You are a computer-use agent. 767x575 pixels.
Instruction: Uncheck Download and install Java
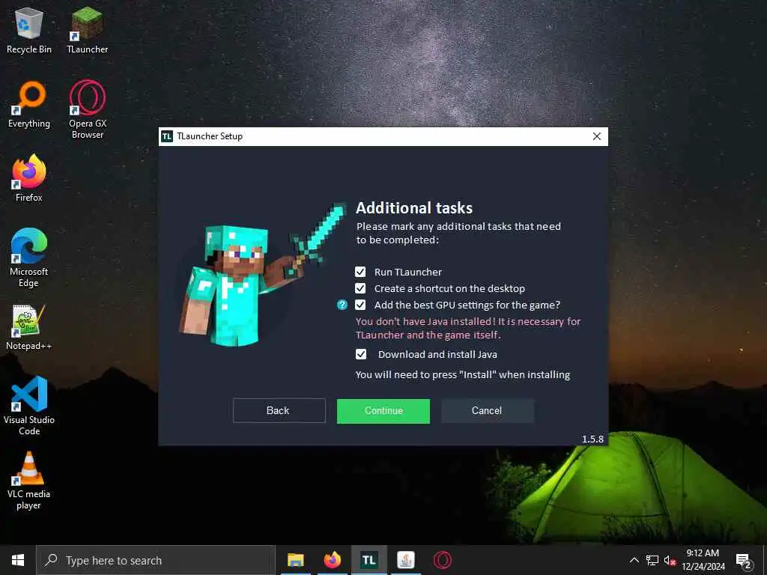[361, 354]
